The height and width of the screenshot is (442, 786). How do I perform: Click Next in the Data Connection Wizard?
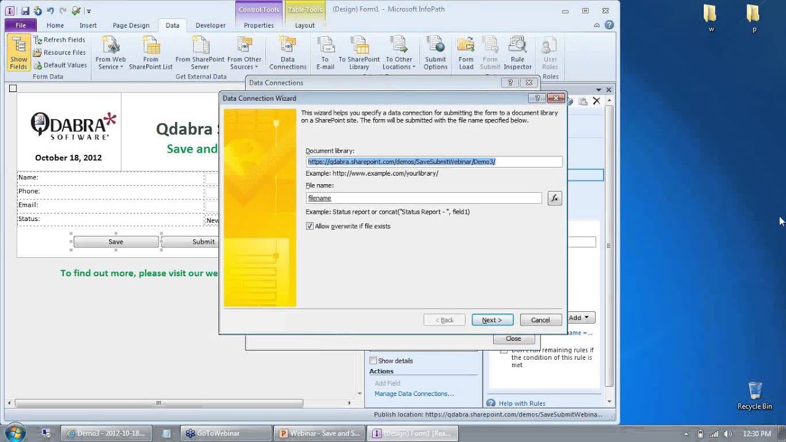point(492,319)
